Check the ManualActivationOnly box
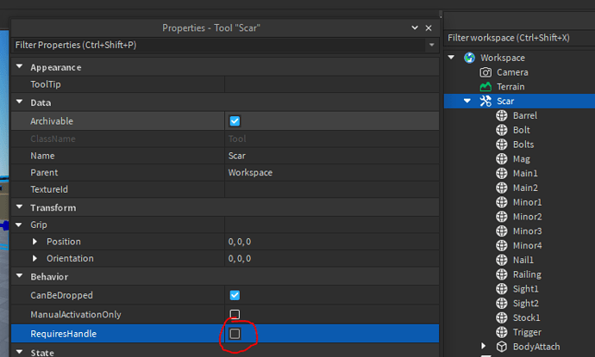Screen dimensions: 595x357 click(235, 314)
